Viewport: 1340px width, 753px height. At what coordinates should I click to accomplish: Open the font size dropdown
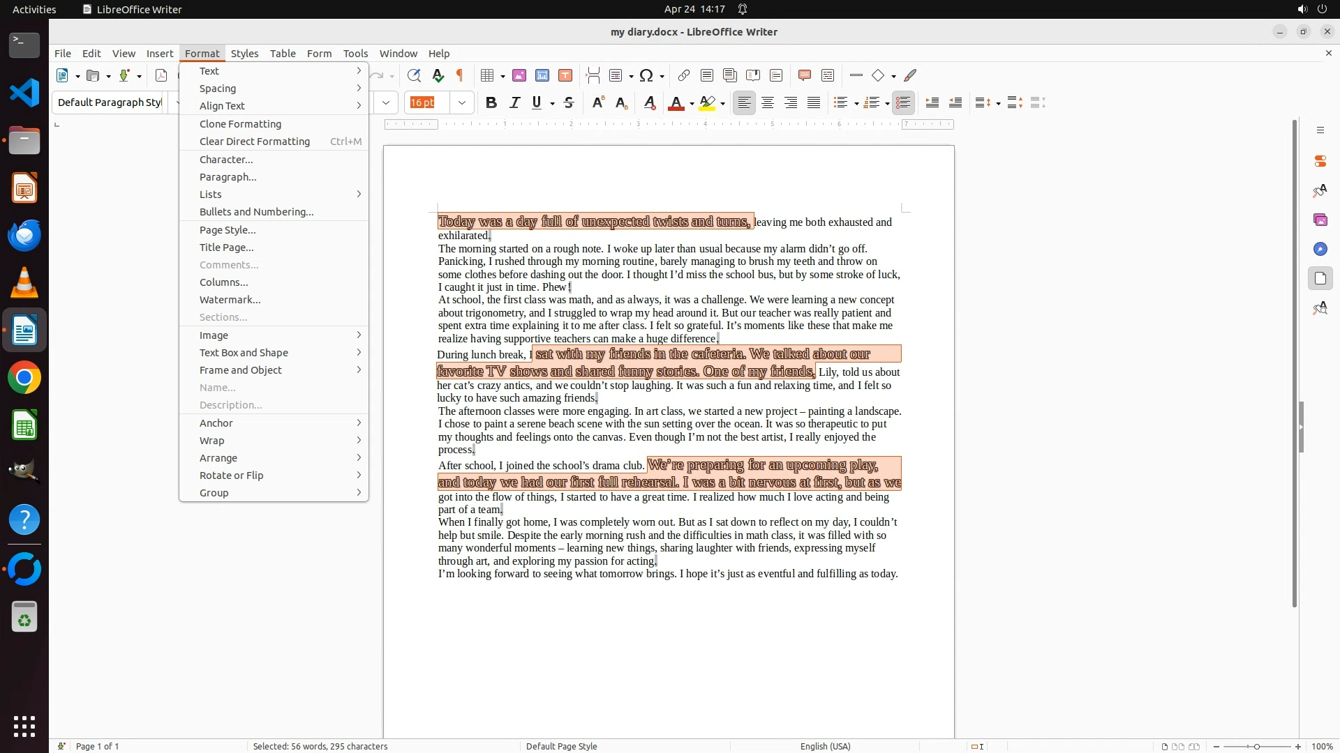point(462,103)
